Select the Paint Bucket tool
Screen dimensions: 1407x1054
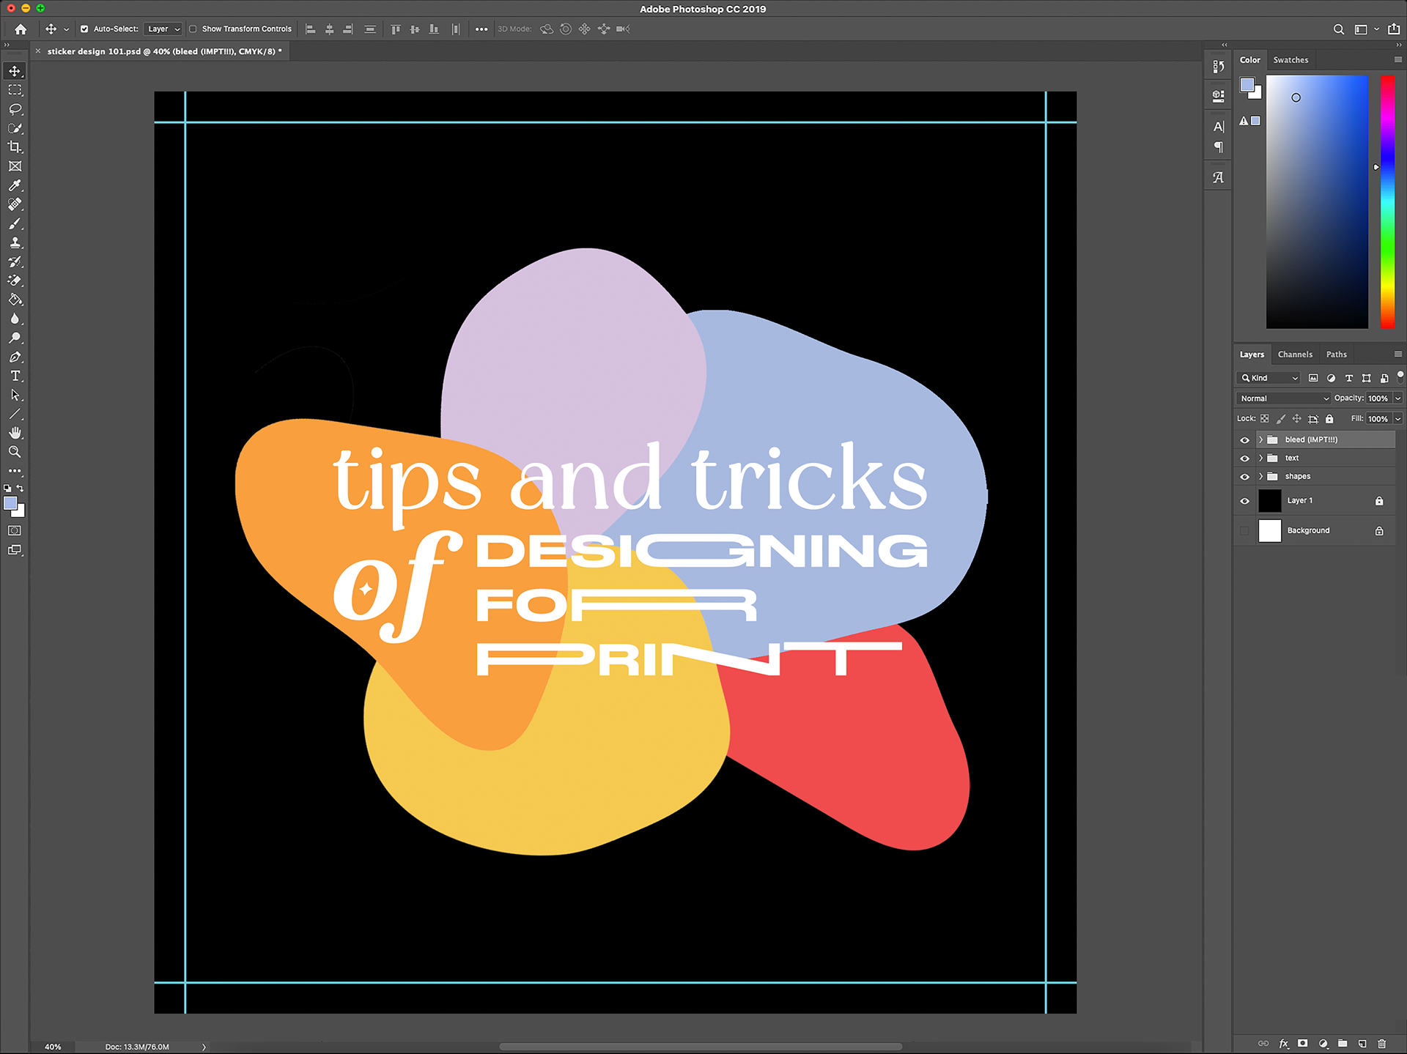coord(15,300)
